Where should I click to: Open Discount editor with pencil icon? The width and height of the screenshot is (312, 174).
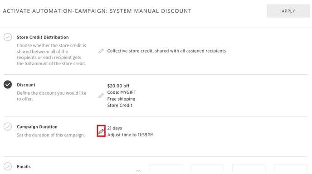(101, 96)
